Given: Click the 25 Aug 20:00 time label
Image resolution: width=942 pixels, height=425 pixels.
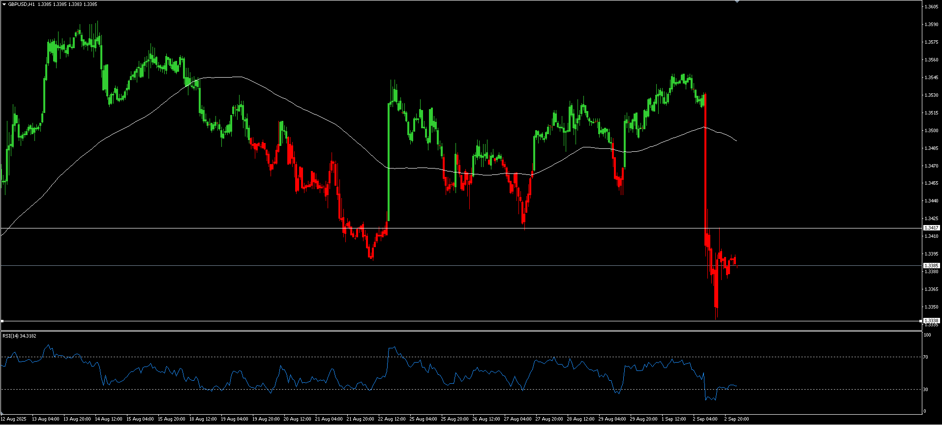Looking at the screenshot, I should (455, 419).
